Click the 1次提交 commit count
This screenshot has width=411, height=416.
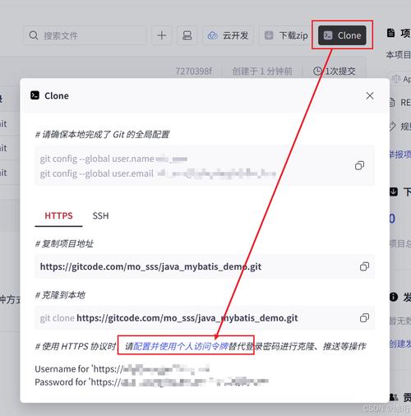pos(340,72)
